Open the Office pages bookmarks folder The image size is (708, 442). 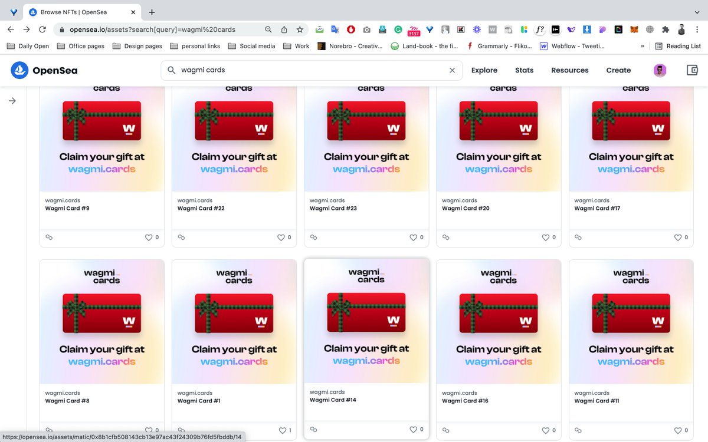pyautogui.click(x=81, y=46)
